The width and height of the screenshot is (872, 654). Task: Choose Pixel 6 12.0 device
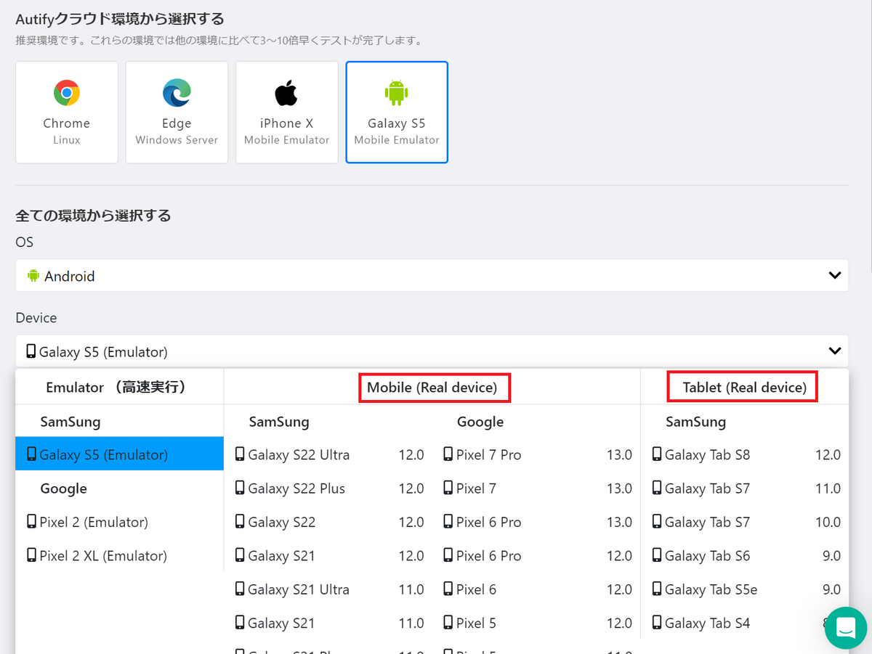click(x=537, y=589)
